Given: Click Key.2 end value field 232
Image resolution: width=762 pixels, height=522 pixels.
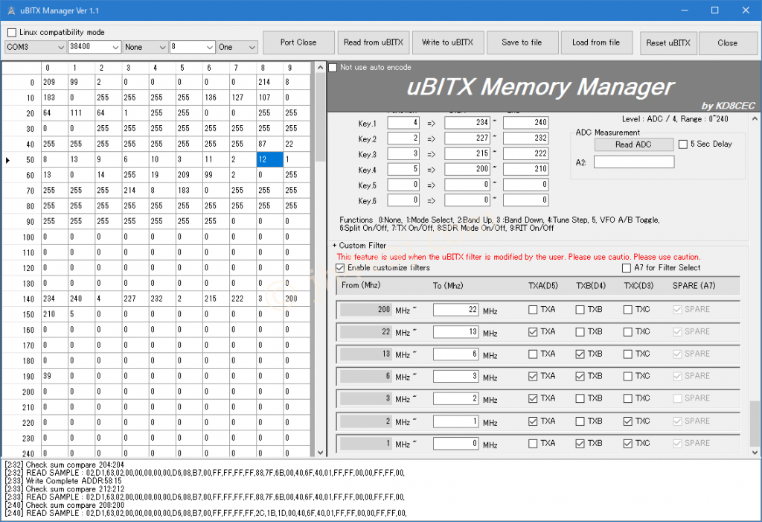Looking at the screenshot, I should coord(526,139).
